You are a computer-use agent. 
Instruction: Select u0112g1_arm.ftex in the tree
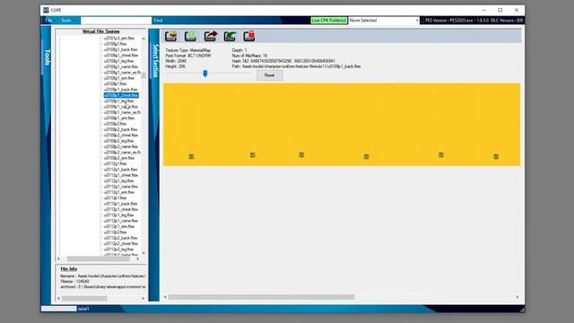[x=119, y=192]
